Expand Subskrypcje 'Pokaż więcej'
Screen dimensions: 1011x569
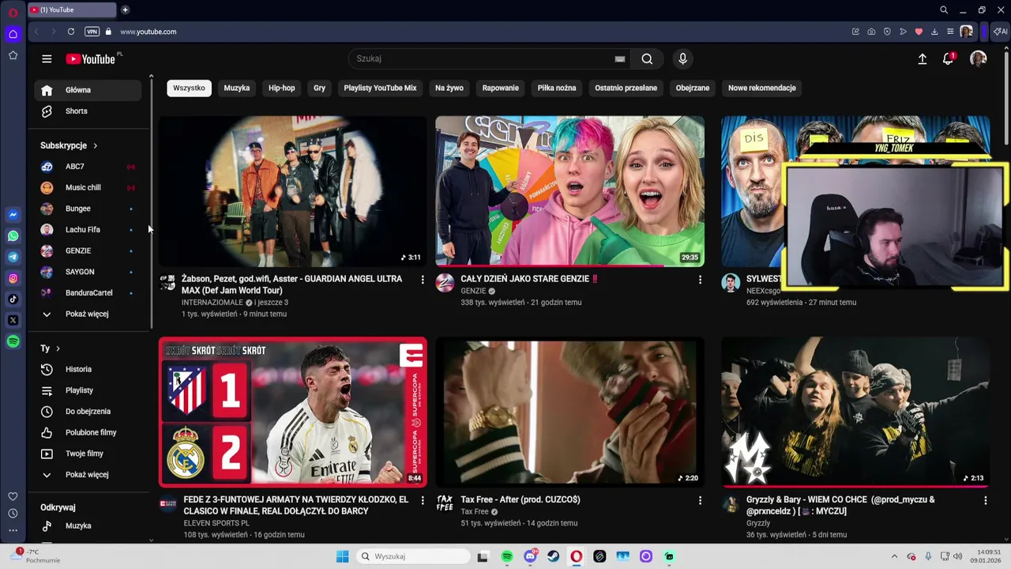(87, 314)
